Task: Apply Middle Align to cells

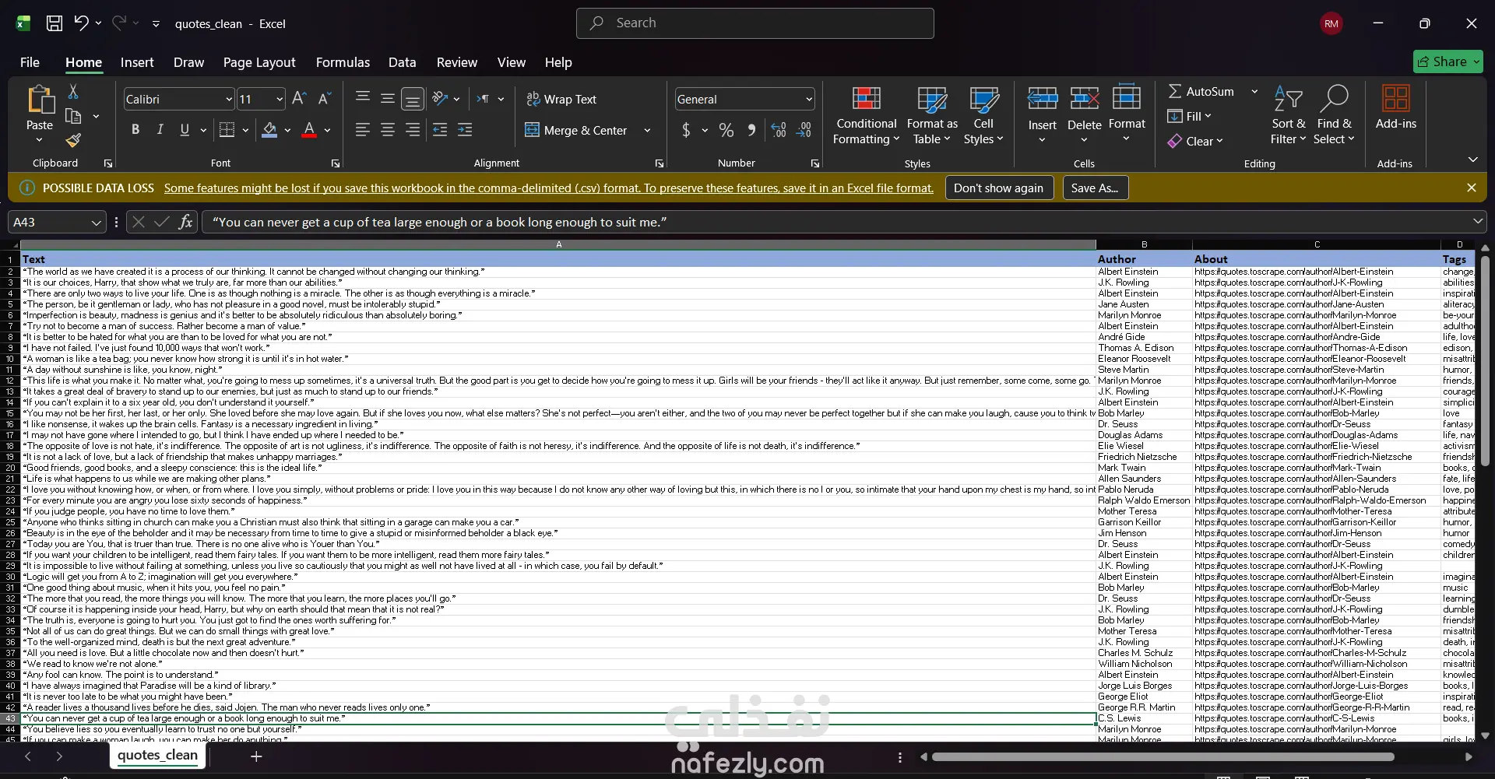Action: tap(388, 99)
